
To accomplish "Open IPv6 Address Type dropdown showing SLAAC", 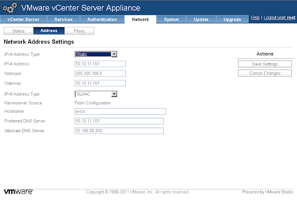I will (x=96, y=94).
